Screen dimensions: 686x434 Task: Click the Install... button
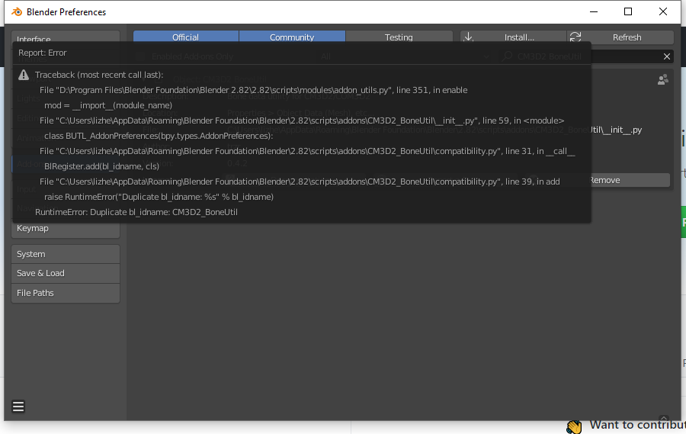point(513,37)
